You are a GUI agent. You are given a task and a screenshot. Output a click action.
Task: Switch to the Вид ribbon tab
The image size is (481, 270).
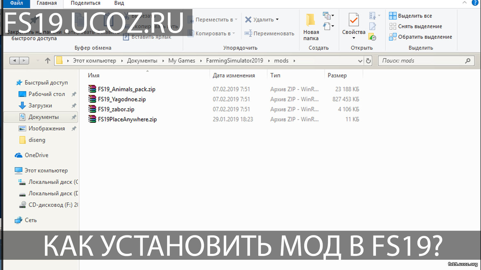coord(119,3)
